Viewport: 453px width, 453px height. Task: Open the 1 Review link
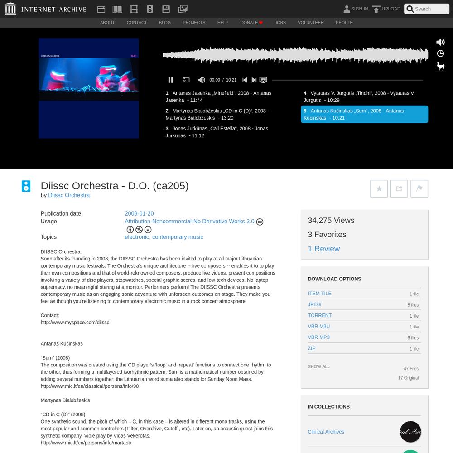[x=323, y=249]
